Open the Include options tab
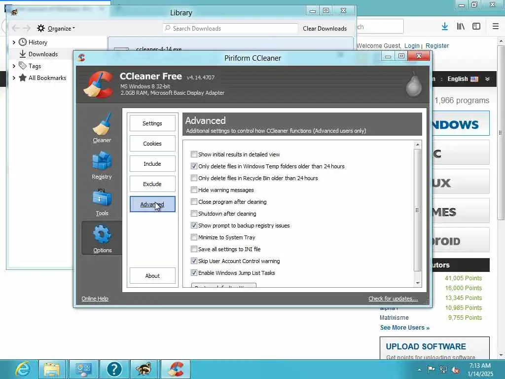Image resolution: width=505 pixels, height=379 pixels. (x=152, y=164)
